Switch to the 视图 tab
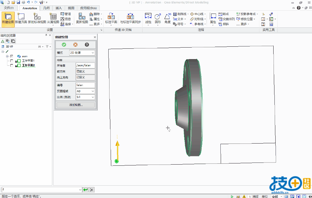The image size is (312, 198). (71, 8)
